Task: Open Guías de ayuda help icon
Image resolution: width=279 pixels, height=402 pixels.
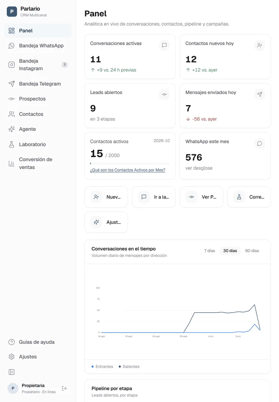Action: (11, 342)
